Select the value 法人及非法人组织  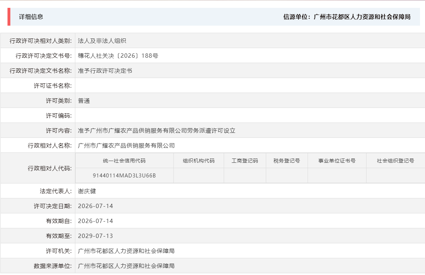pyautogui.click(x=102, y=41)
